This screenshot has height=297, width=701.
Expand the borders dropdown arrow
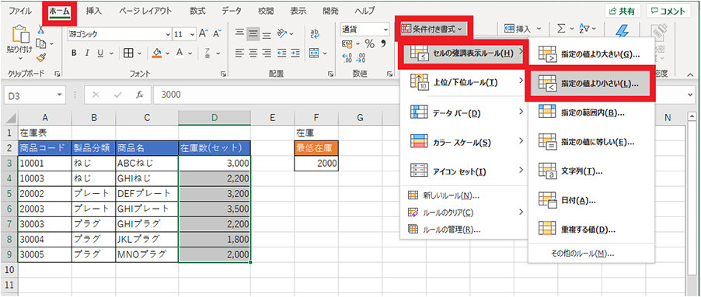click(139, 53)
